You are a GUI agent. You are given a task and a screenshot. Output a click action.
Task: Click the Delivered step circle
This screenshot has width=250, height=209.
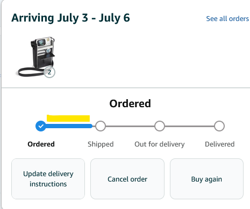(x=219, y=126)
